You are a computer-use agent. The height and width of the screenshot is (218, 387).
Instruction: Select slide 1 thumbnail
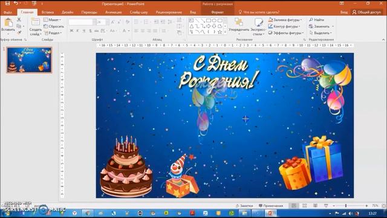coord(30,60)
